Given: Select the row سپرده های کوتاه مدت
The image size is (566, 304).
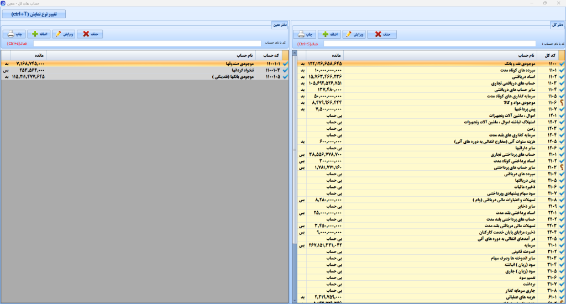Looking at the screenshot, I should pyautogui.click(x=431, y=70).
